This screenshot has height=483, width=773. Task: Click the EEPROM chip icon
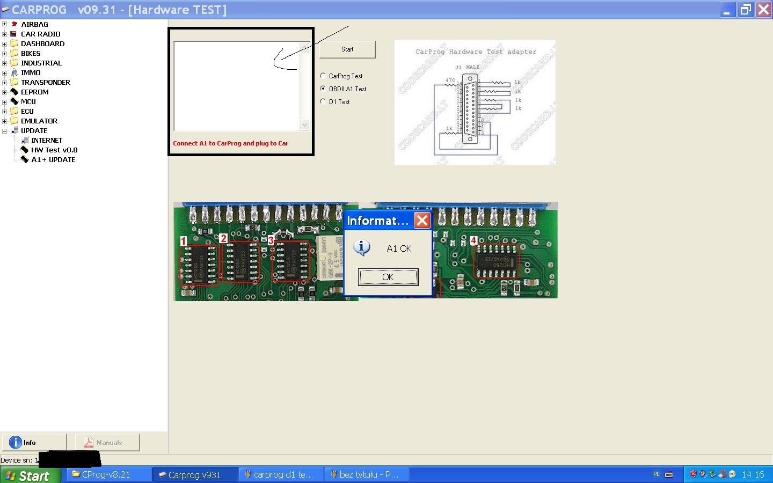(x=14, y=92)
